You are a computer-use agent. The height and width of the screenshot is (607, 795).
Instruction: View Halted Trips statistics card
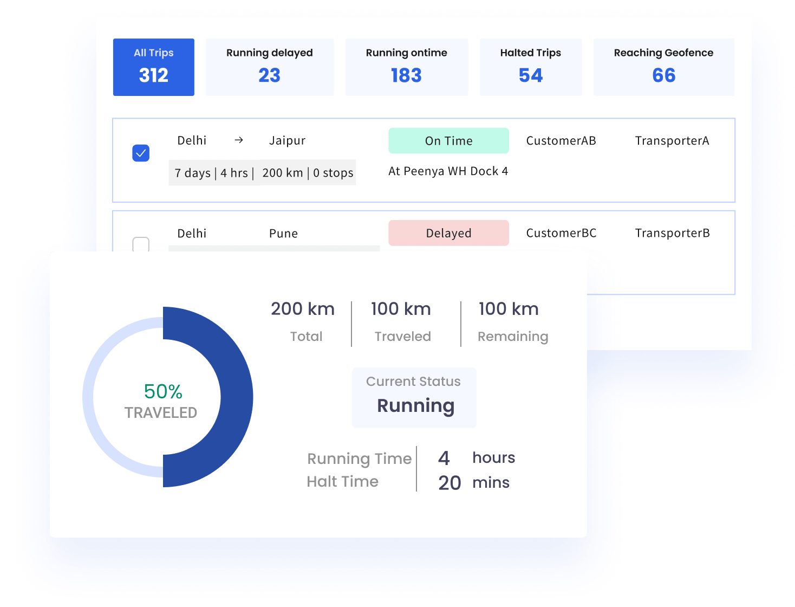[x=530, y=66]
